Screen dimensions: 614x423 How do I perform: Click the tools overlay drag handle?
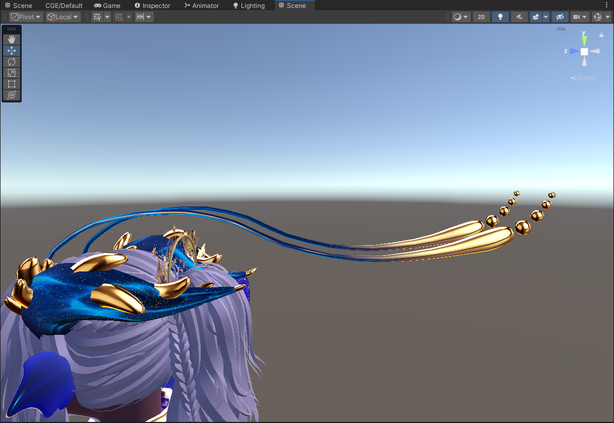pyautogui.click(x=11, y=29)
